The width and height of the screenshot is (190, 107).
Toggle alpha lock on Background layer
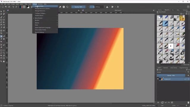click(189, 79)
